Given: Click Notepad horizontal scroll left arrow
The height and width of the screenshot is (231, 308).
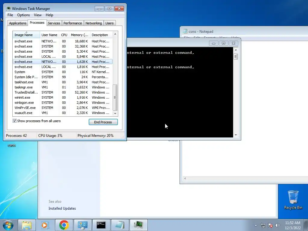Looking at the screenshot, I should (x=185, y=178).
